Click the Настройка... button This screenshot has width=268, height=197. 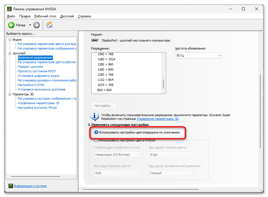[x=104, y=106]
